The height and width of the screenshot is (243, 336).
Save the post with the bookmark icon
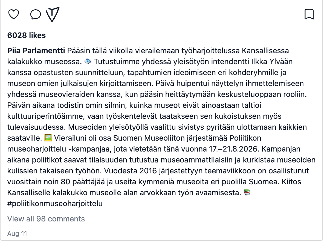(x=309, y=14)
